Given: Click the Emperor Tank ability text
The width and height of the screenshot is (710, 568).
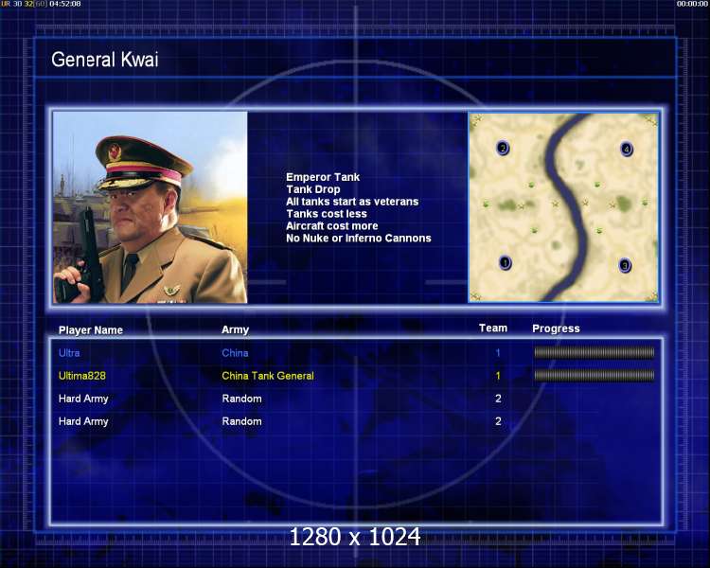Looking at the screenshot, I should click(323, 177).
